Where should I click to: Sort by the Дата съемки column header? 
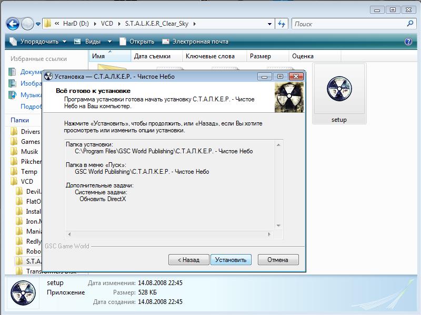[156, 56]
